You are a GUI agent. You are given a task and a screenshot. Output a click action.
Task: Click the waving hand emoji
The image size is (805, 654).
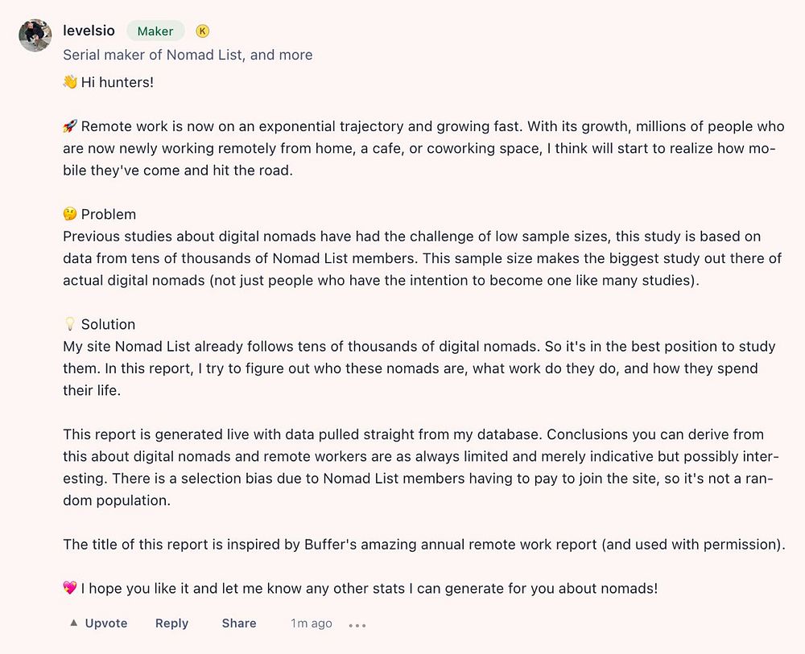pos(70,82)
